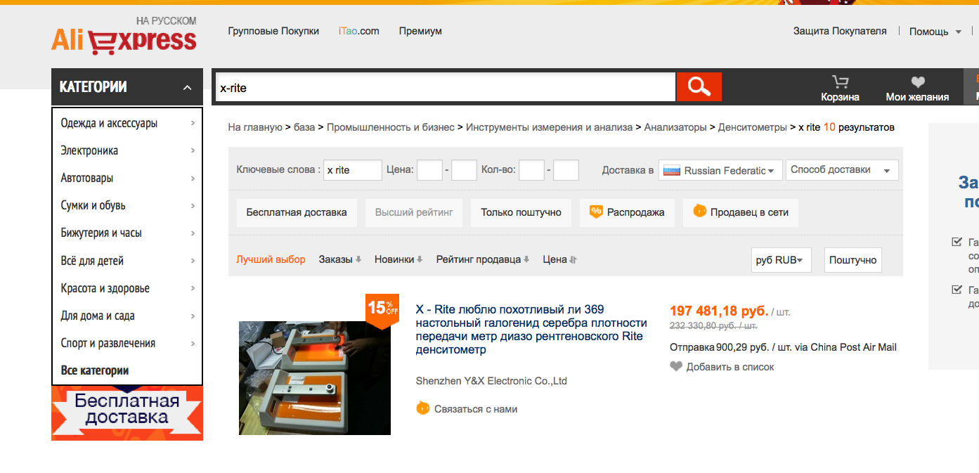Sort by Новинки arrow
The image size is (979, 473).
(420, 259)
